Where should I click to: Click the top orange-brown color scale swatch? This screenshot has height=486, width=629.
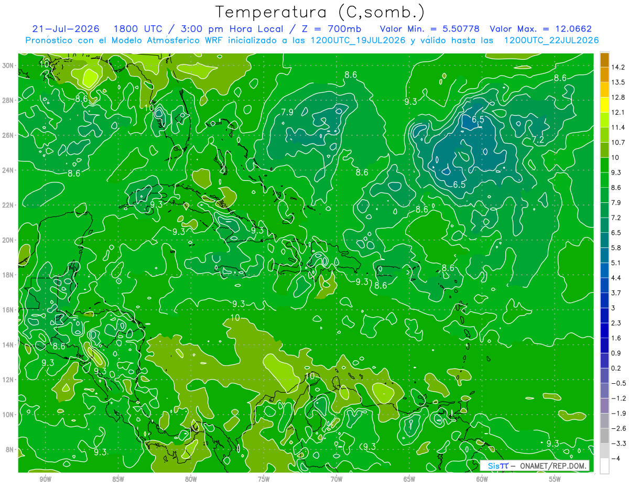(604, 60)
